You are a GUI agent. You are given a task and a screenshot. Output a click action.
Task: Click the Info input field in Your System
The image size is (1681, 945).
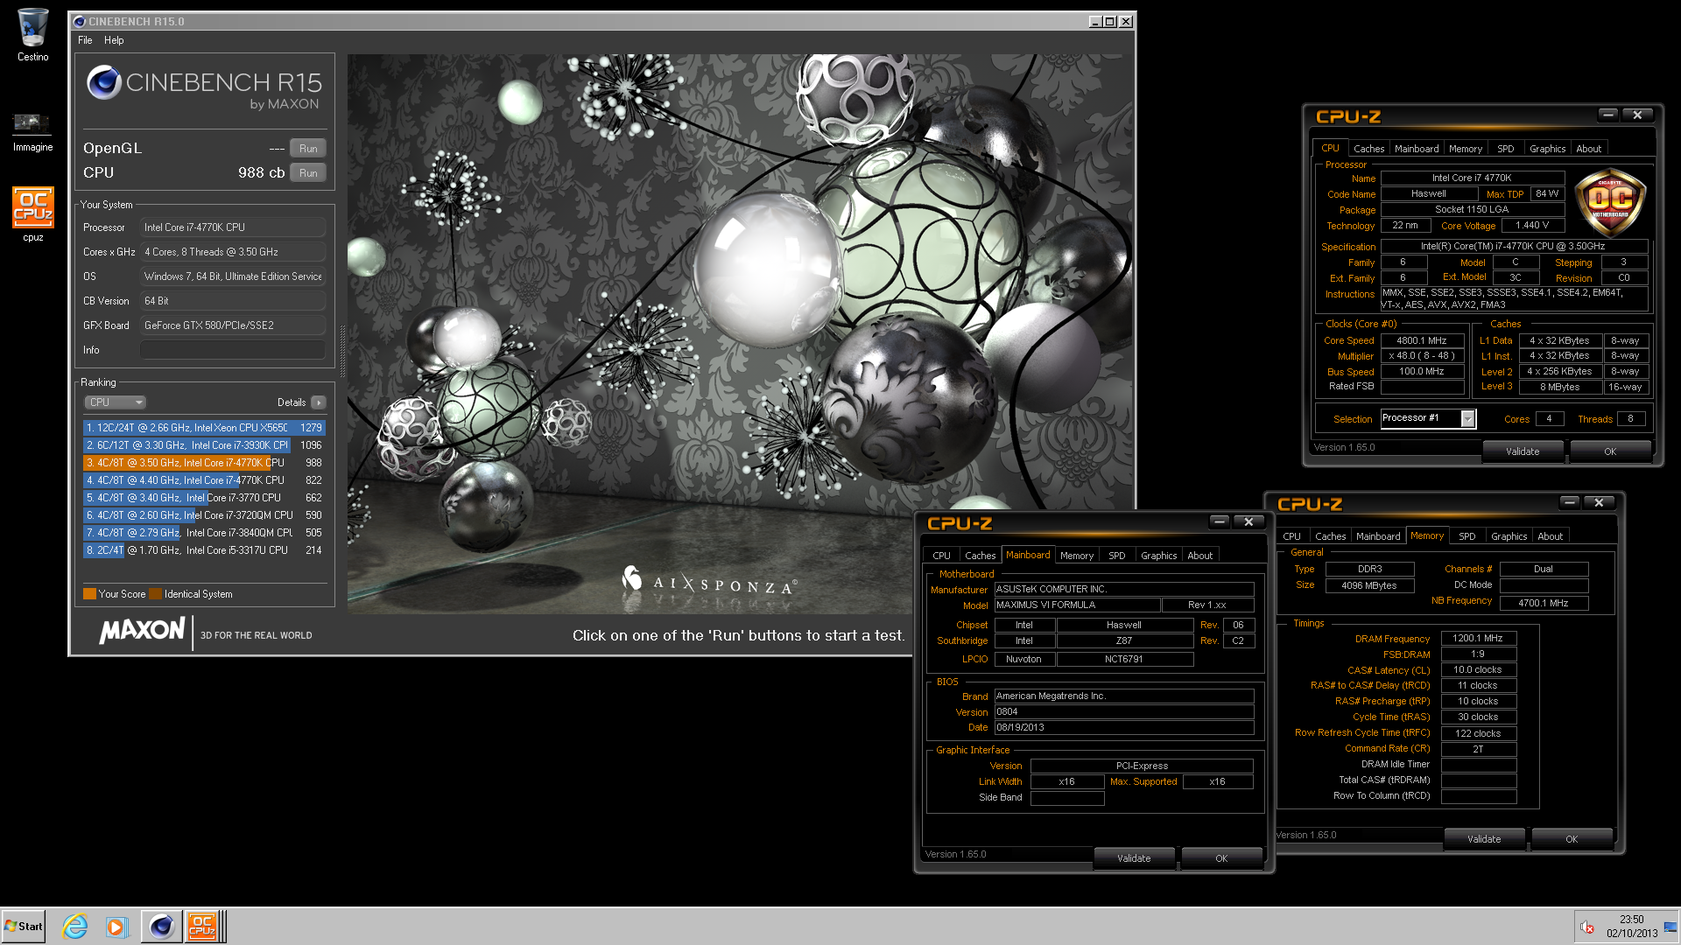233,350
